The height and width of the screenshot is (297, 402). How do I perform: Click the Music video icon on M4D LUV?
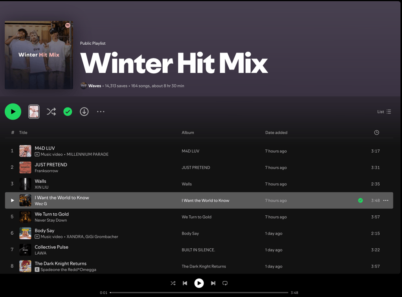37,155
